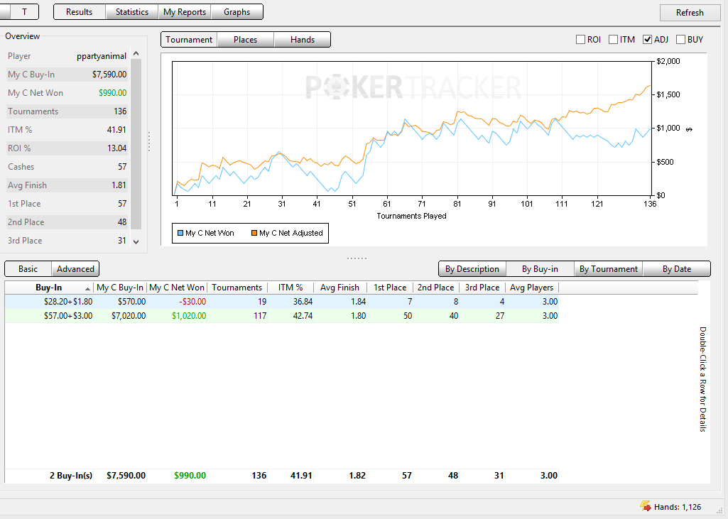This screenshot has height=519, width=728.
Task: Open the Graphs tab
Action: [237, 12]
